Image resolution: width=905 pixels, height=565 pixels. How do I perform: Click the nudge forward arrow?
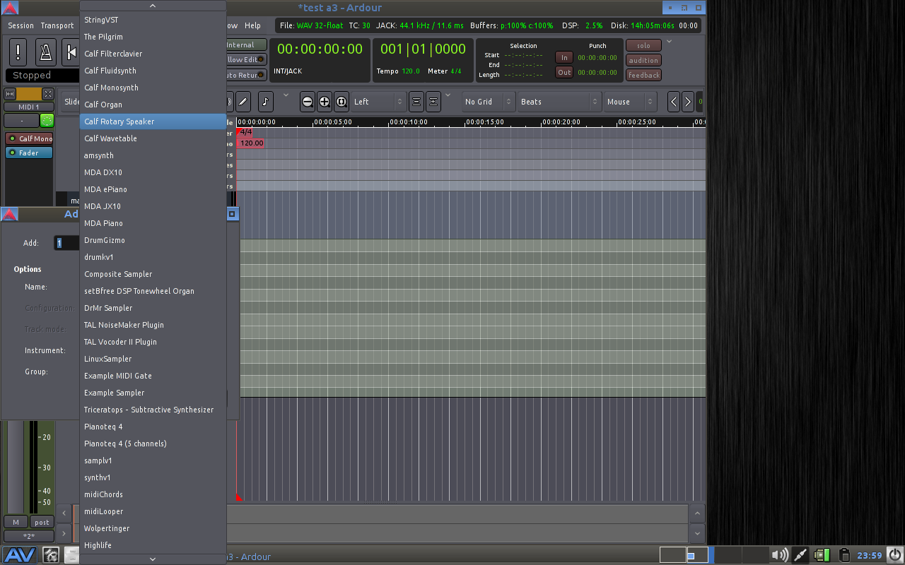687,102
